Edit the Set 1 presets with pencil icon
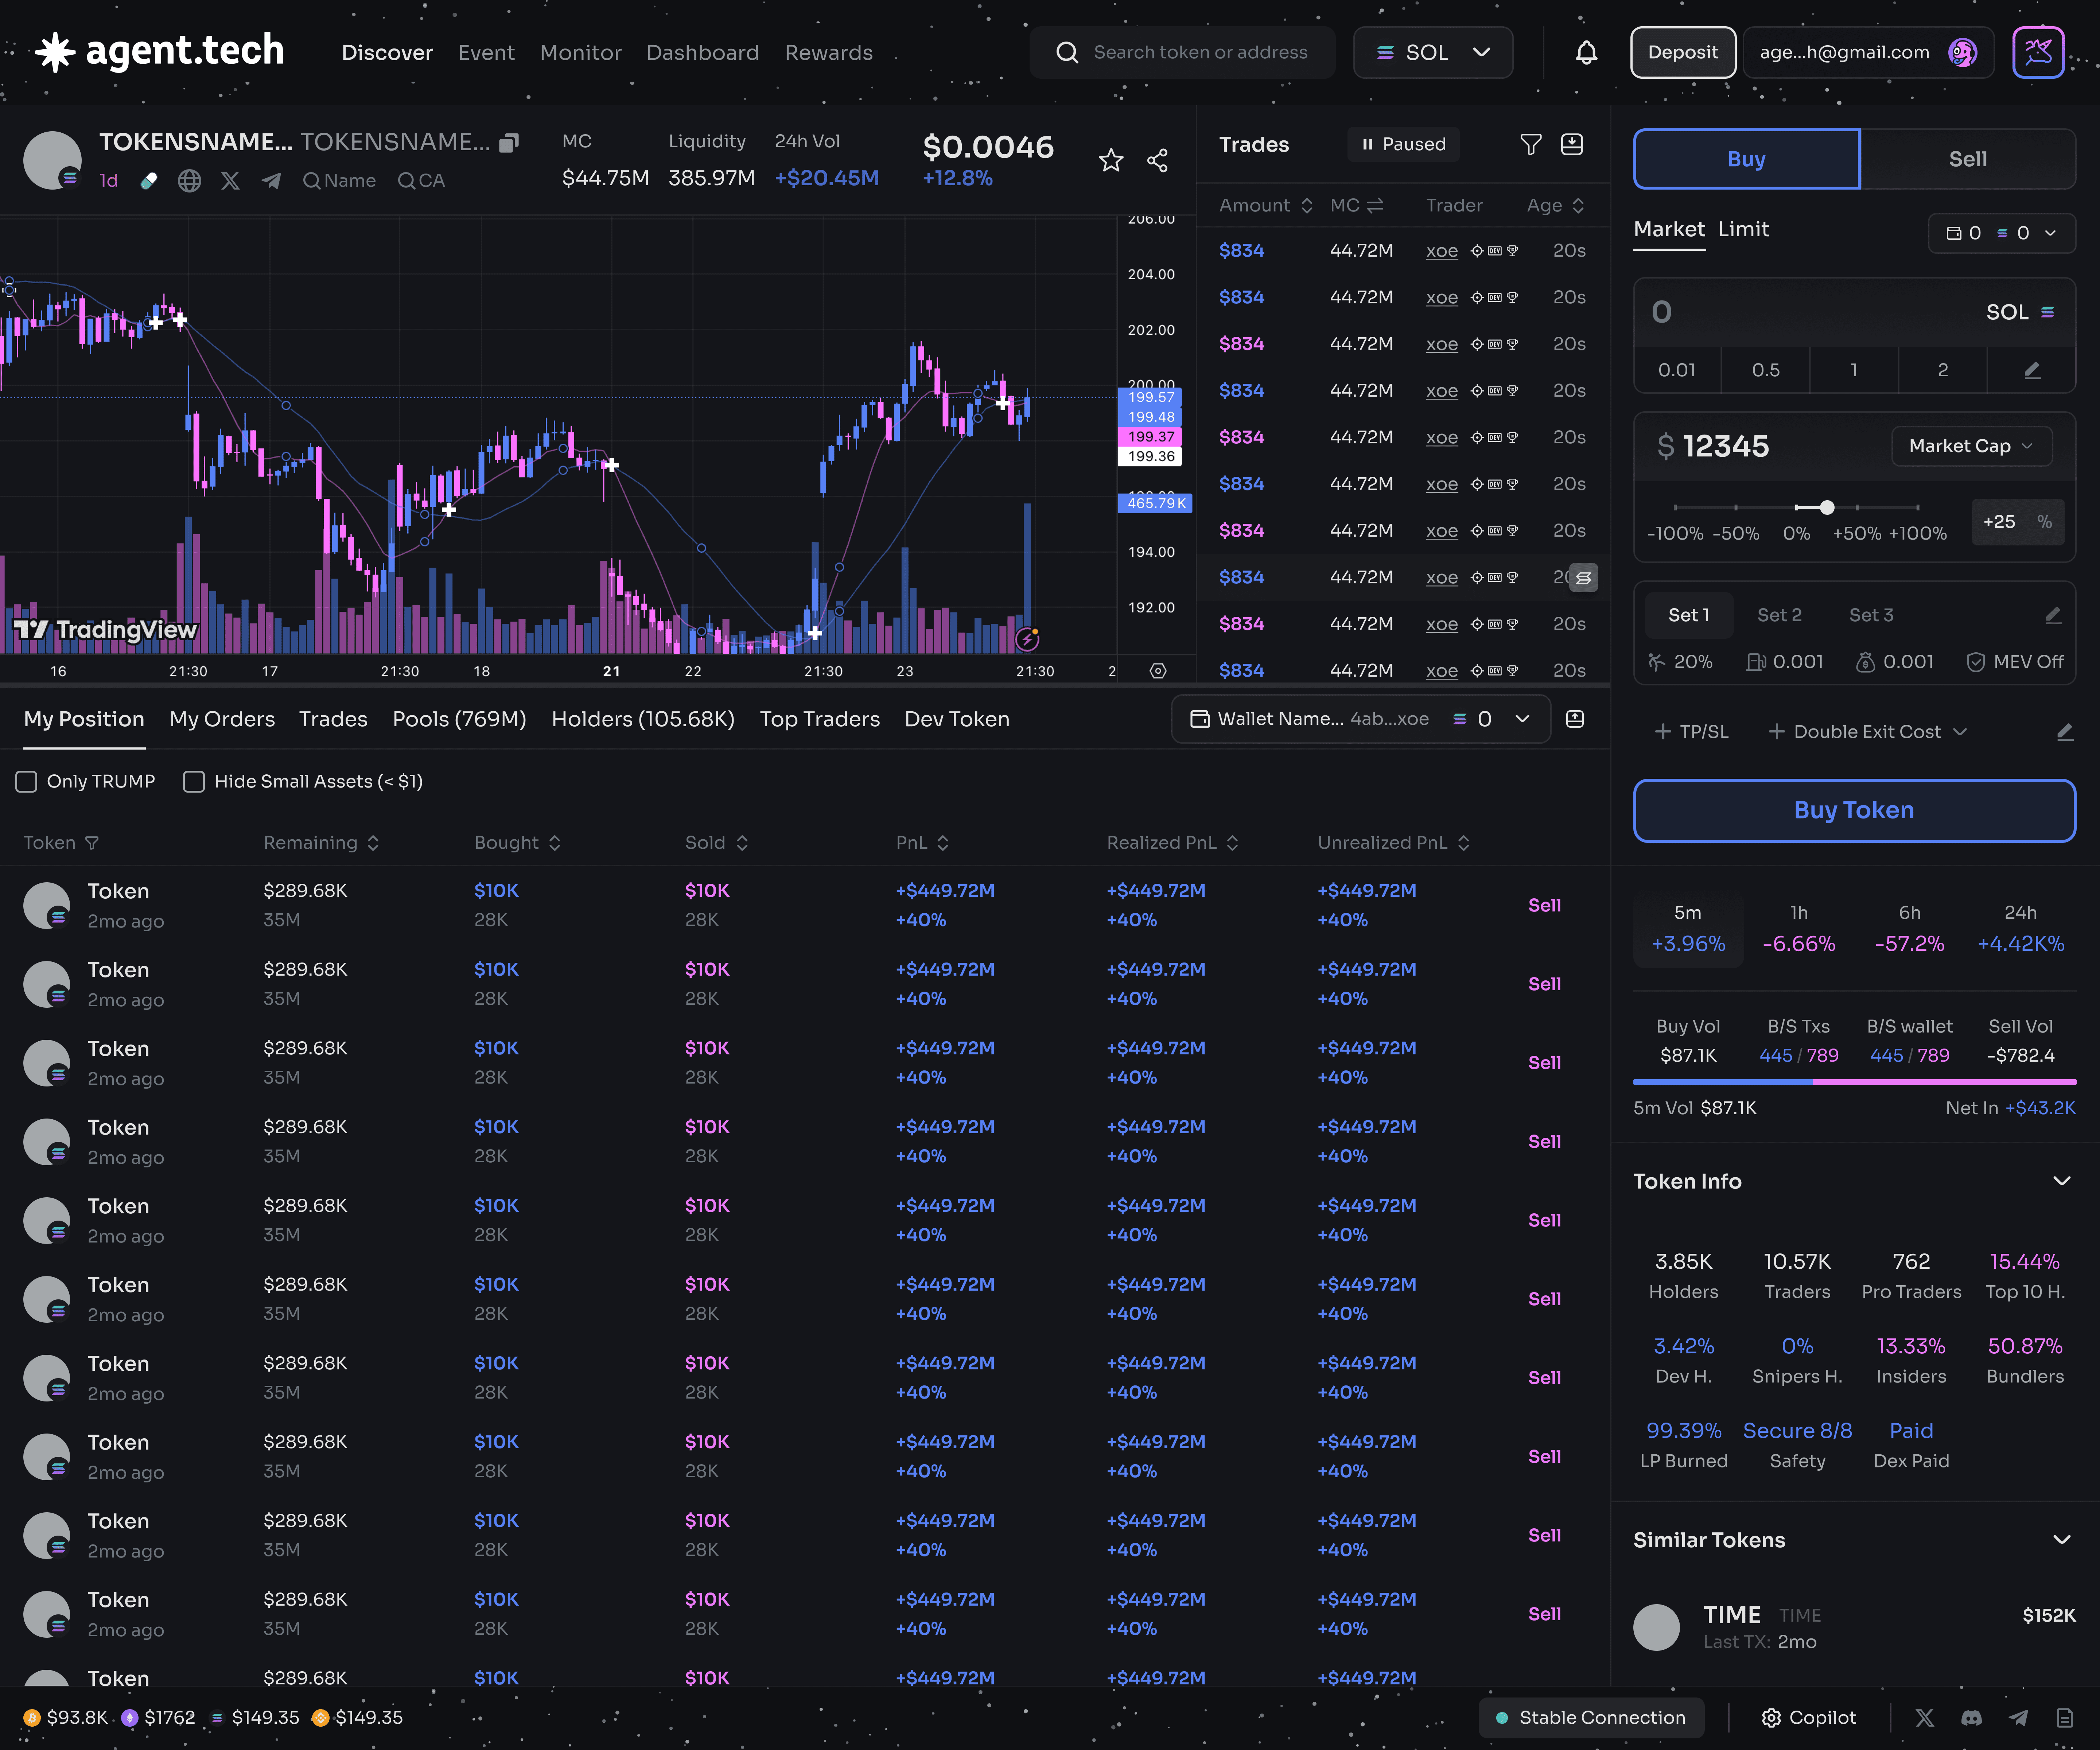 point(2053,615)
